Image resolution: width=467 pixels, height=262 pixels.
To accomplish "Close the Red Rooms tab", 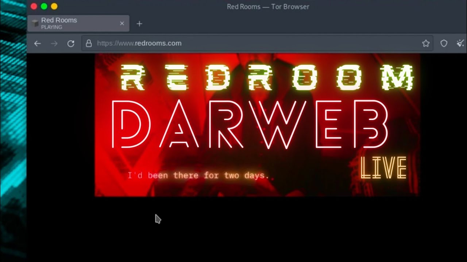I will (122, 23).
